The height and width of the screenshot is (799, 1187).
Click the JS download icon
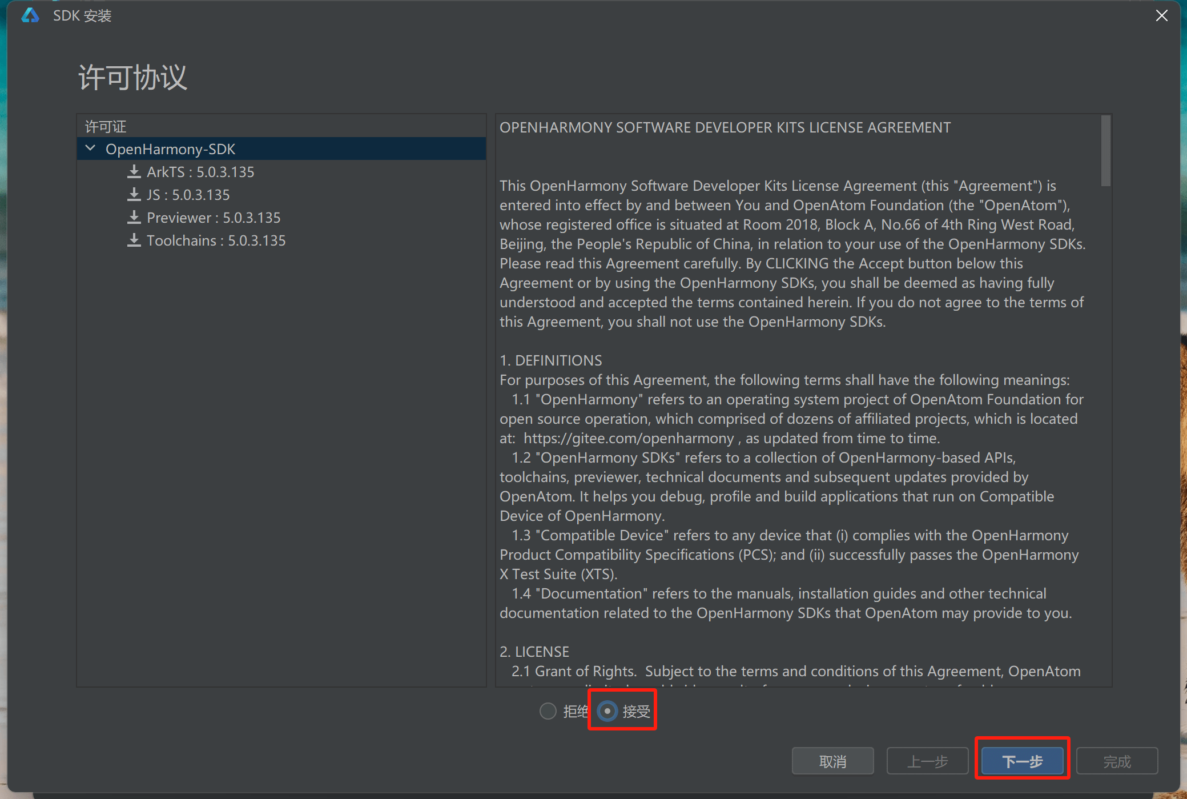tap(134, 195)
